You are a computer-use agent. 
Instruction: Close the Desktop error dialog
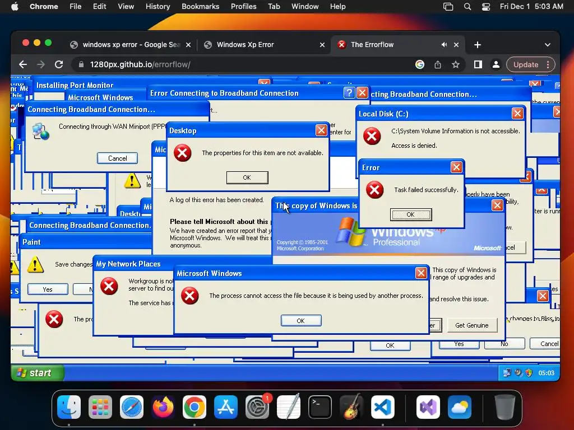tap(321, 130)
